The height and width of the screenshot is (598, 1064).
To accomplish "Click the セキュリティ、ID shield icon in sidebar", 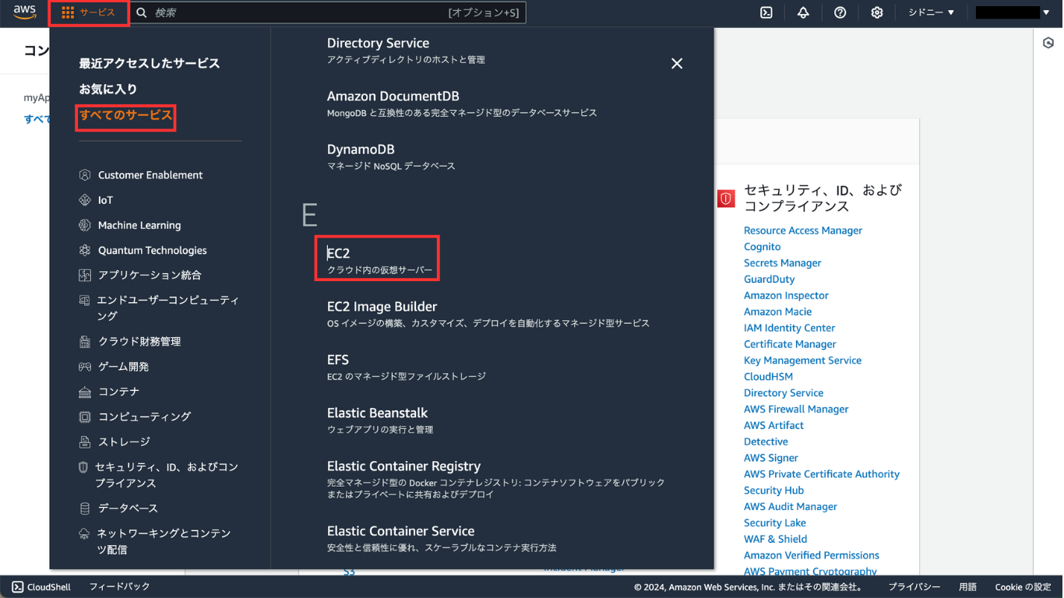I will (x=83, y=467).
